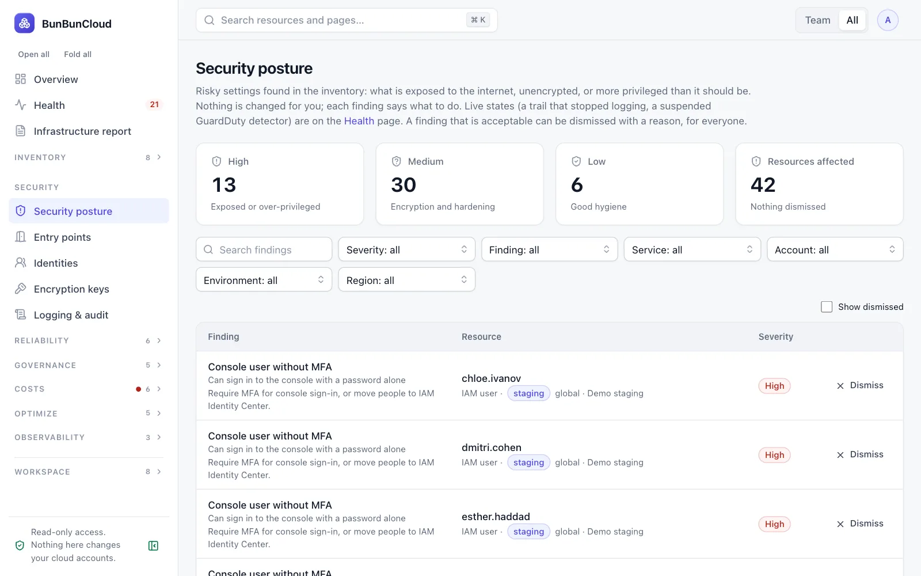Follow the Health link in description
Screen dimensions: 921x576
pyautogui.click(x=359, y=121)
